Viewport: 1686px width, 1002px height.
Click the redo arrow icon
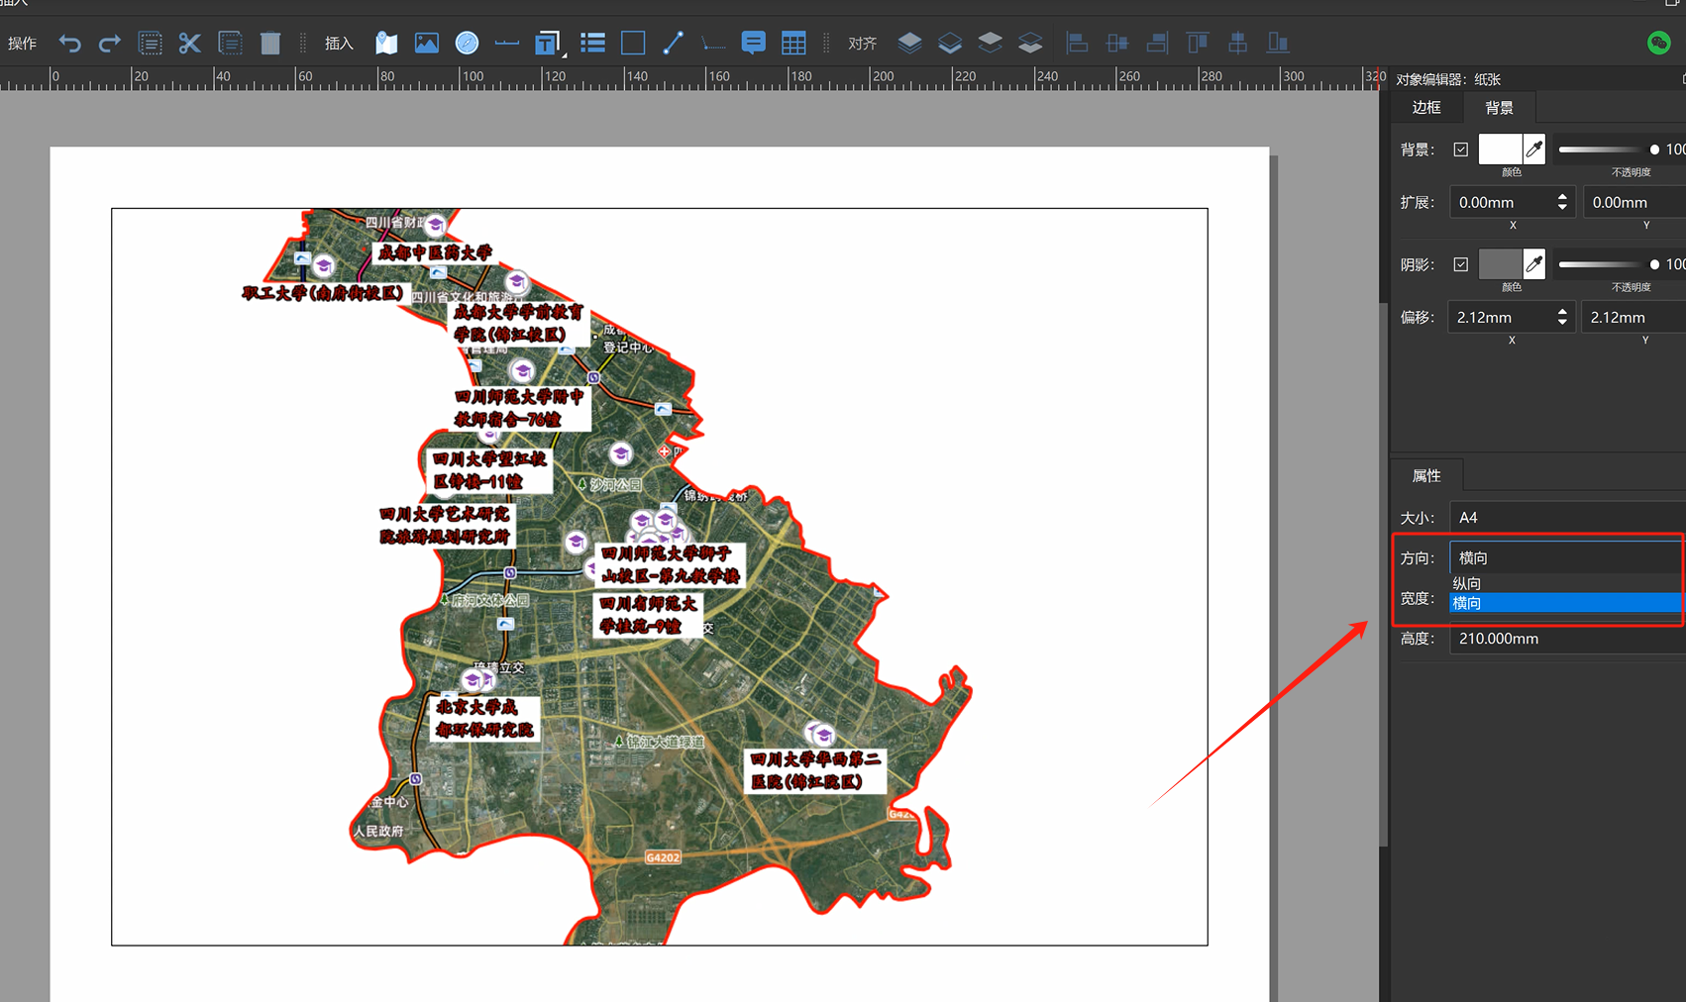pyautogui.click(x=109, y=43)
